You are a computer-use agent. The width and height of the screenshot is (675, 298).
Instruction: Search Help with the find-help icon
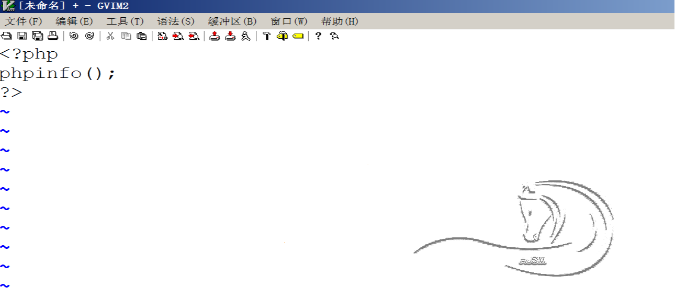click(x=334, y=36)
